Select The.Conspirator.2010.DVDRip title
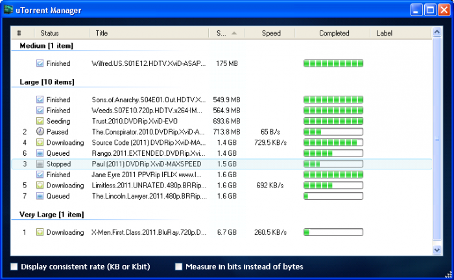 point(148,132)
